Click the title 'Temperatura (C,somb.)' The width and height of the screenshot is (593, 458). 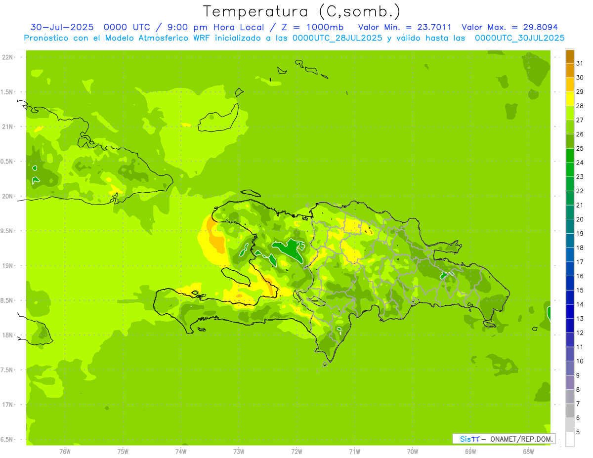click(302, 11)
